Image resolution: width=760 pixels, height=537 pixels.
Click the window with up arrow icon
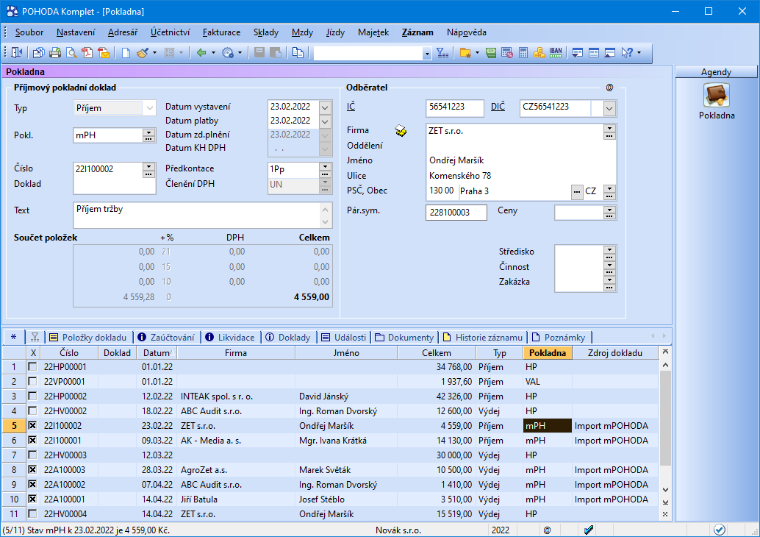tap(610, 52)
